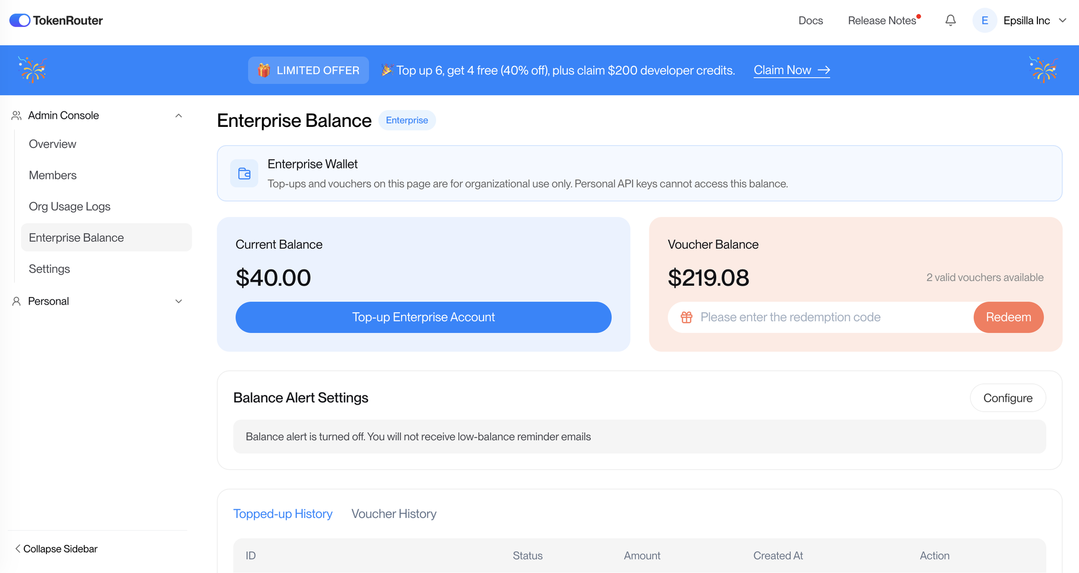
Task: Click the Amount column header
Action: tap(642, 556)
